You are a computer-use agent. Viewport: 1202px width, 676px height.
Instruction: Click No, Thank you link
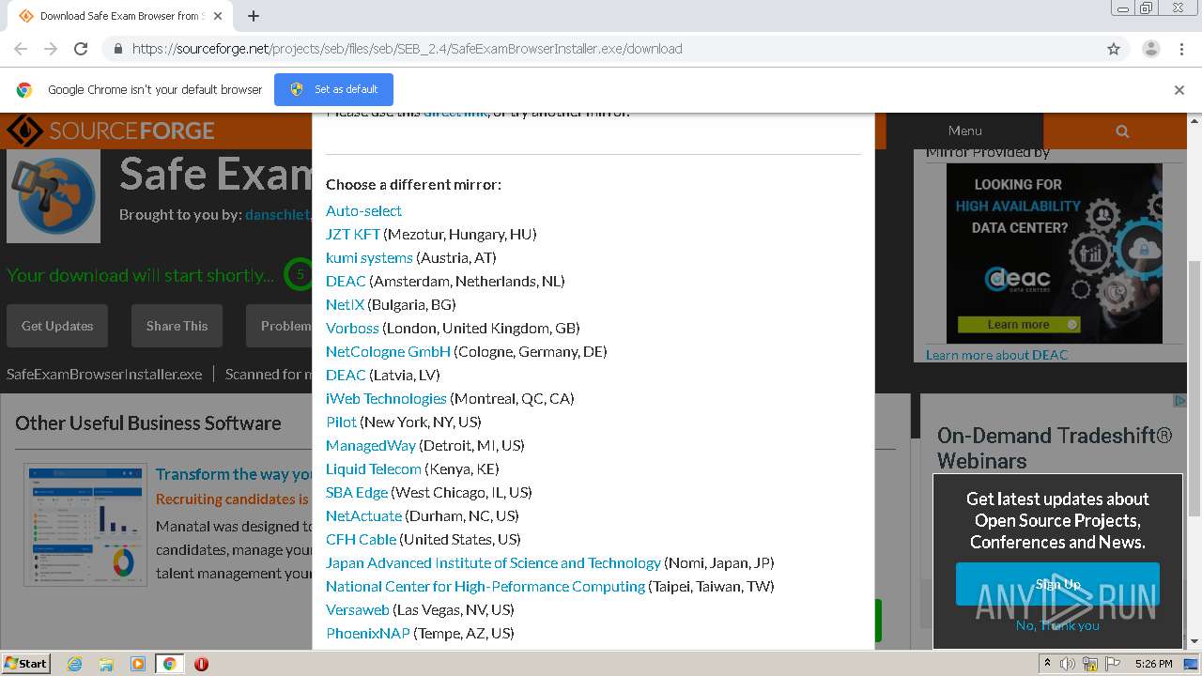point(1057,625)
